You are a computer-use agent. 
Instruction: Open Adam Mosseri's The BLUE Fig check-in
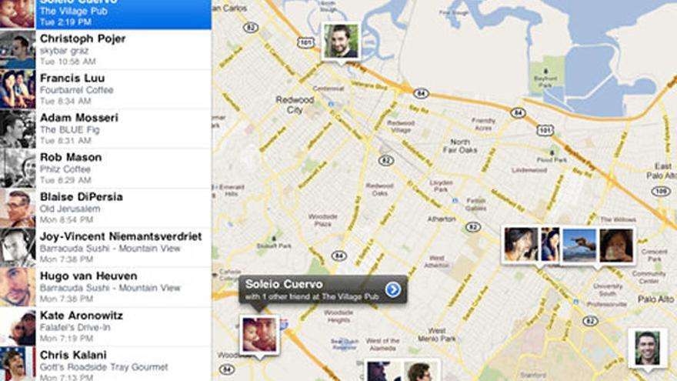pyautogui.click(x=106, y=129)
